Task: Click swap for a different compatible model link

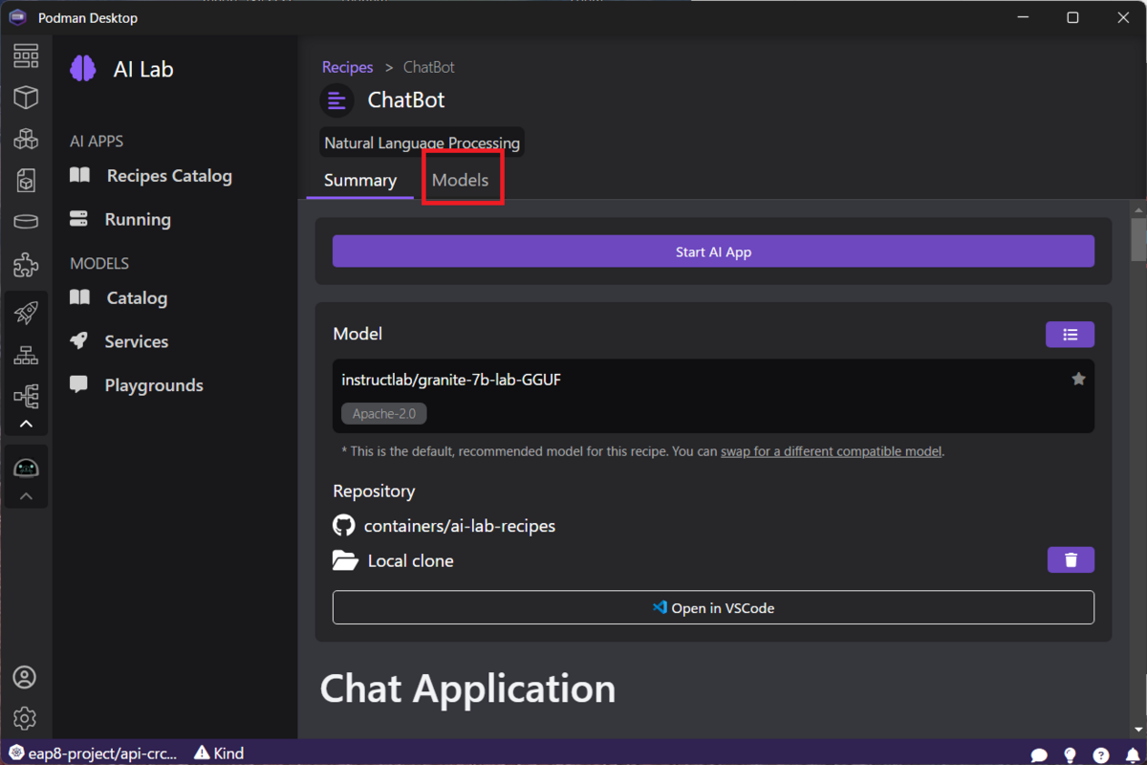Action: [x=832, y=451]
